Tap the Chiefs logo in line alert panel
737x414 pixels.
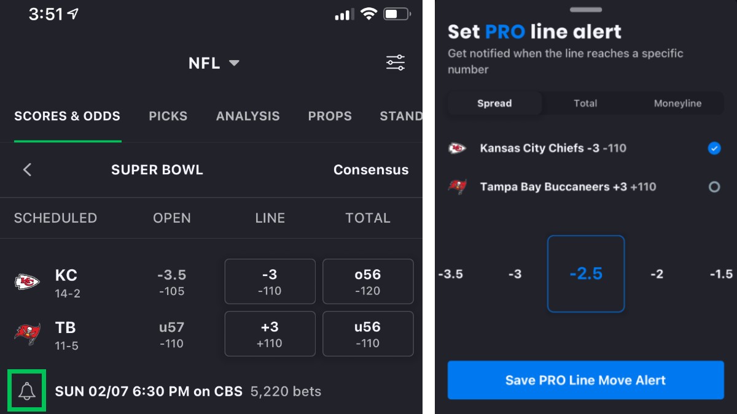pos(457,148)
